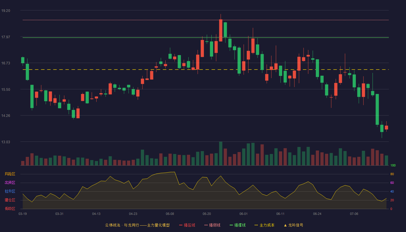
Task: Click the 03-19 date label
Action: (x=23, y=214)
